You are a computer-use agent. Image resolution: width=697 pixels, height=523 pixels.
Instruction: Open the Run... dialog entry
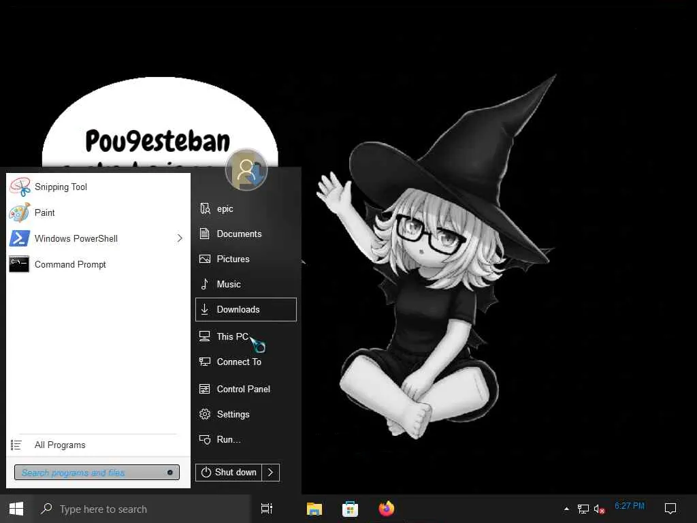coord(246,439)
